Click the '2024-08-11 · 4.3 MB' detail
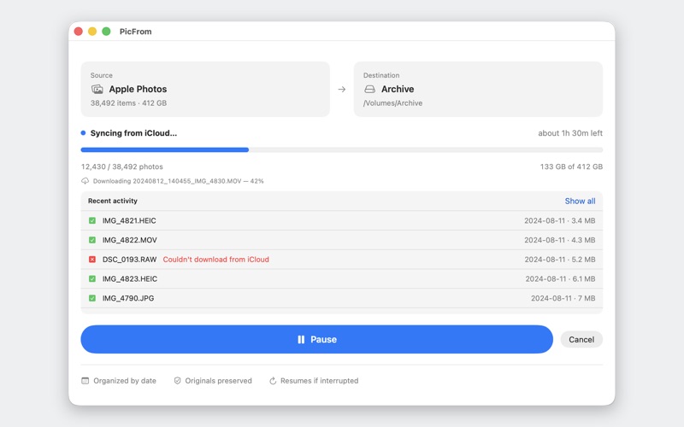This screenshot has width=684, height=427. click(560, 240)
